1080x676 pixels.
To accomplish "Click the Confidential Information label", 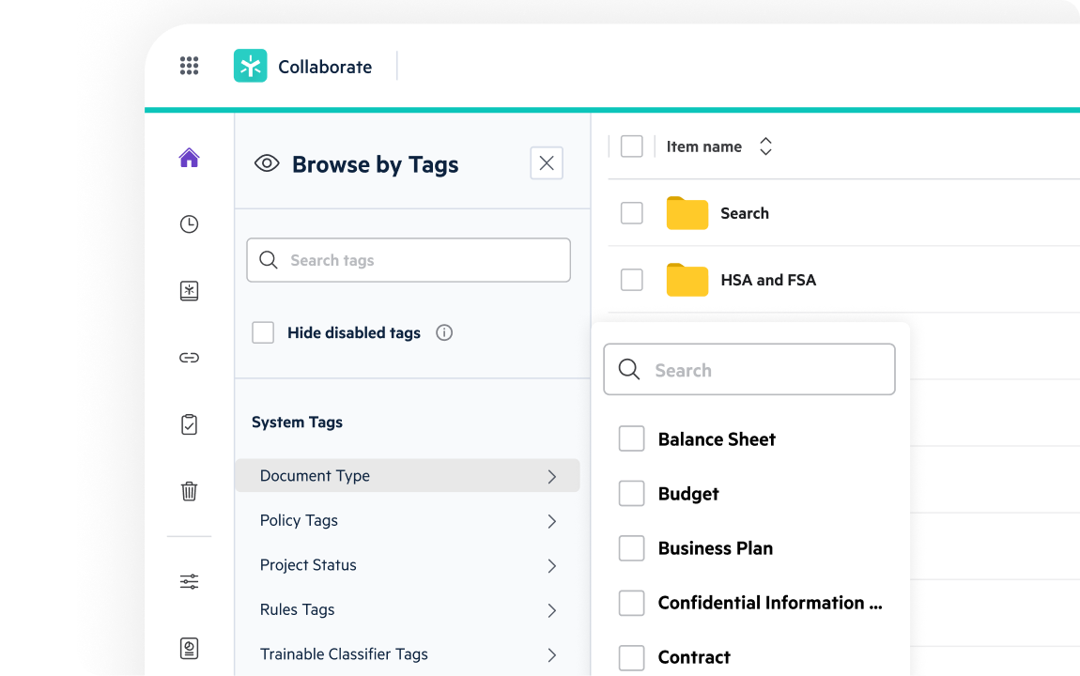I will [770, 603].
